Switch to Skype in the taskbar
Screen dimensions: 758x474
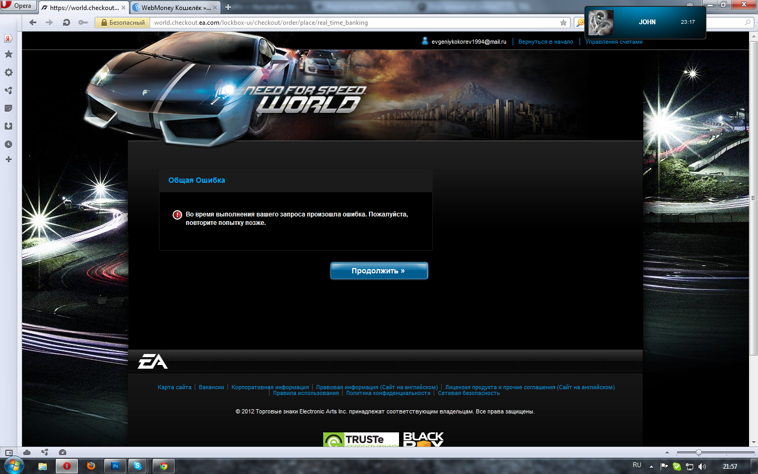point(137,466)
